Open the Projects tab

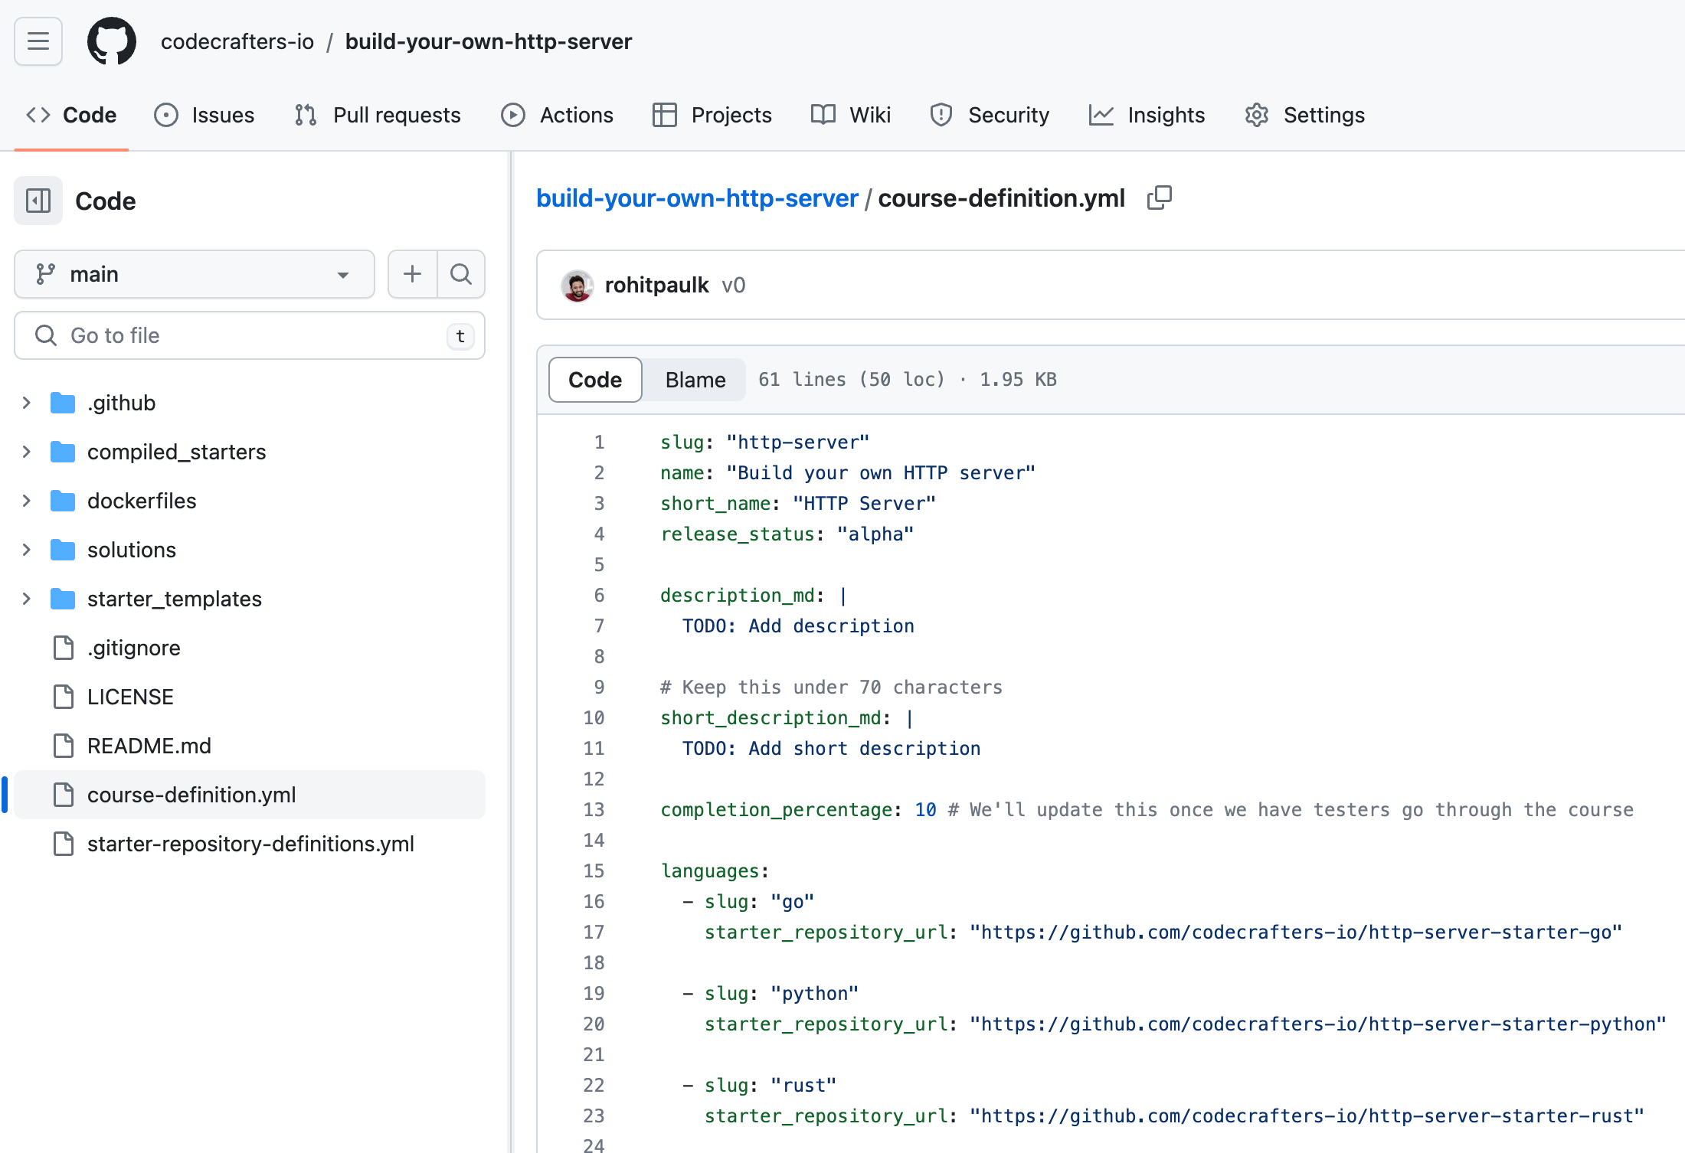(x=712, y=115)
